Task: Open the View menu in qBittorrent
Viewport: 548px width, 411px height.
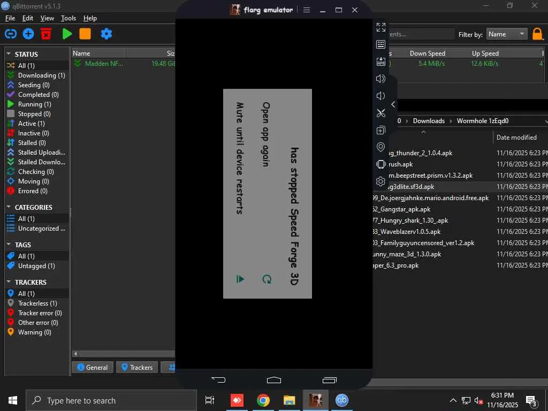Action: tap(47, 18)
